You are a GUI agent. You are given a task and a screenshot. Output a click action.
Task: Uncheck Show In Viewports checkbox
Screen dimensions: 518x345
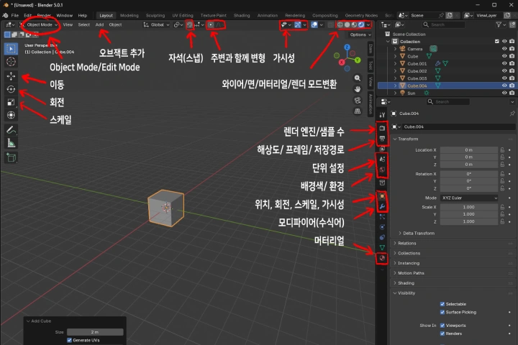click(x=442, y=326)
